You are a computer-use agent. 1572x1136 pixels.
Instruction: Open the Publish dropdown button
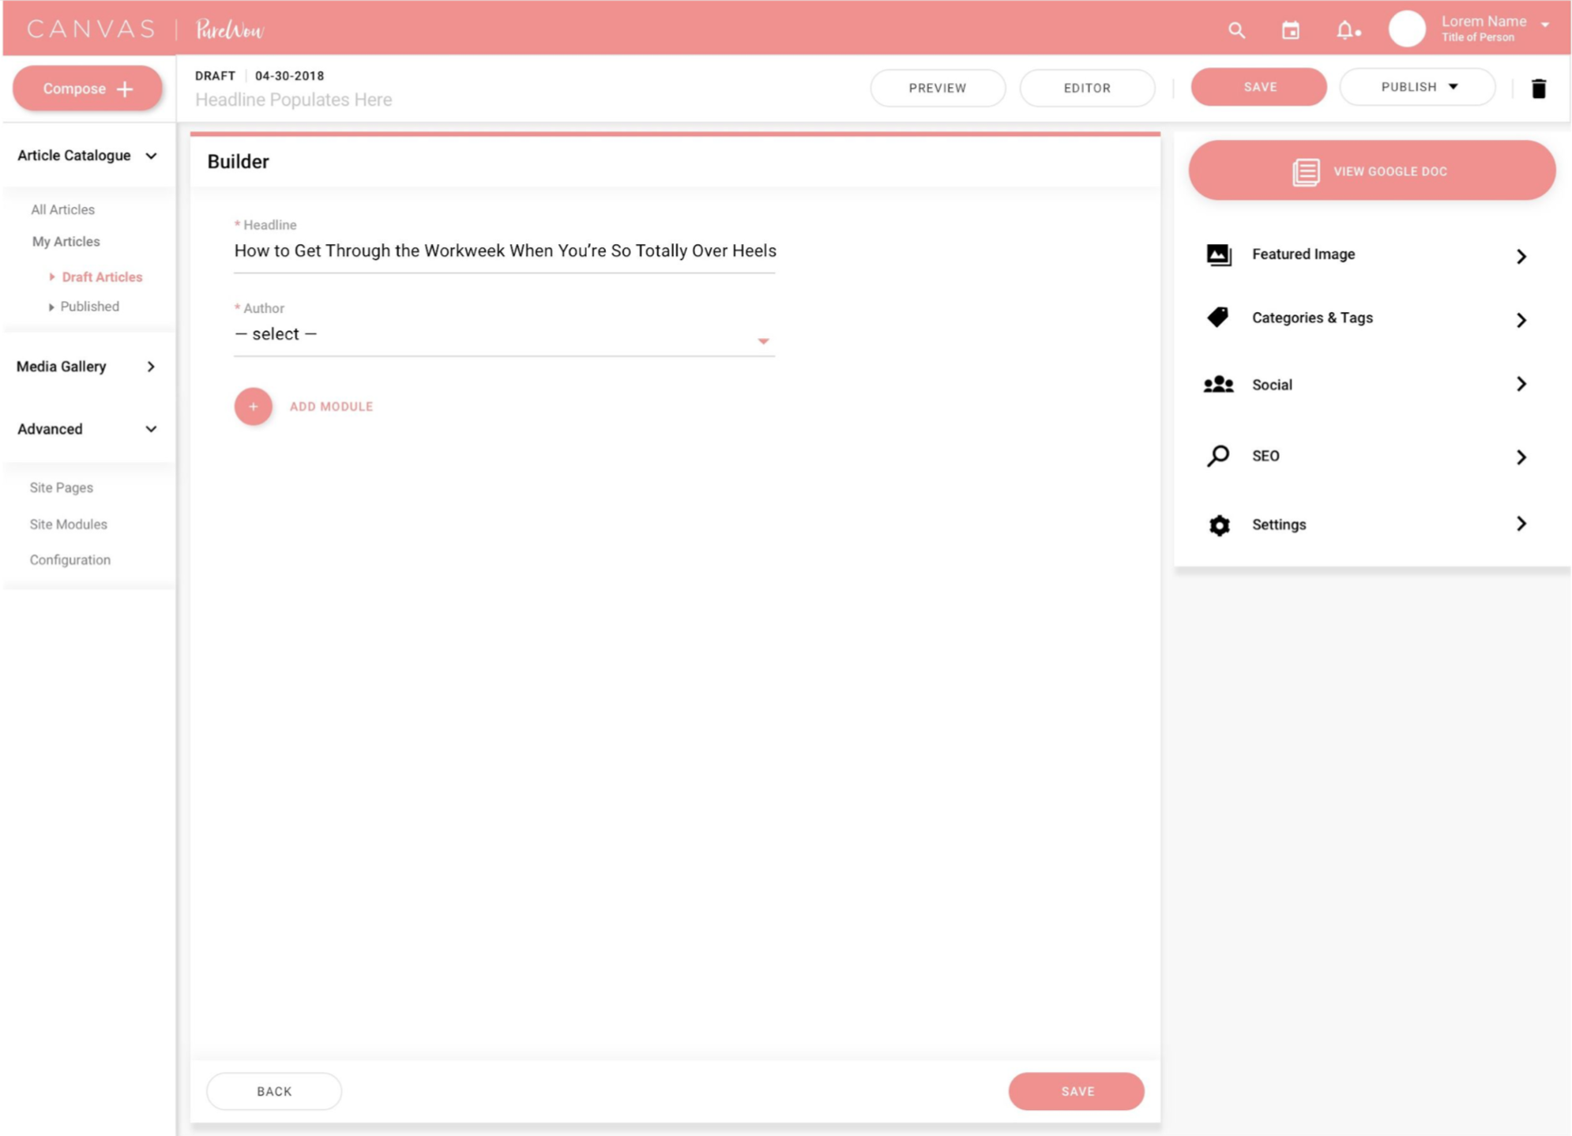[x=1417, y=87]
